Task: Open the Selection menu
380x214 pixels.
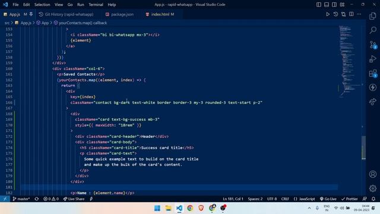Action: tap(42, 5)
